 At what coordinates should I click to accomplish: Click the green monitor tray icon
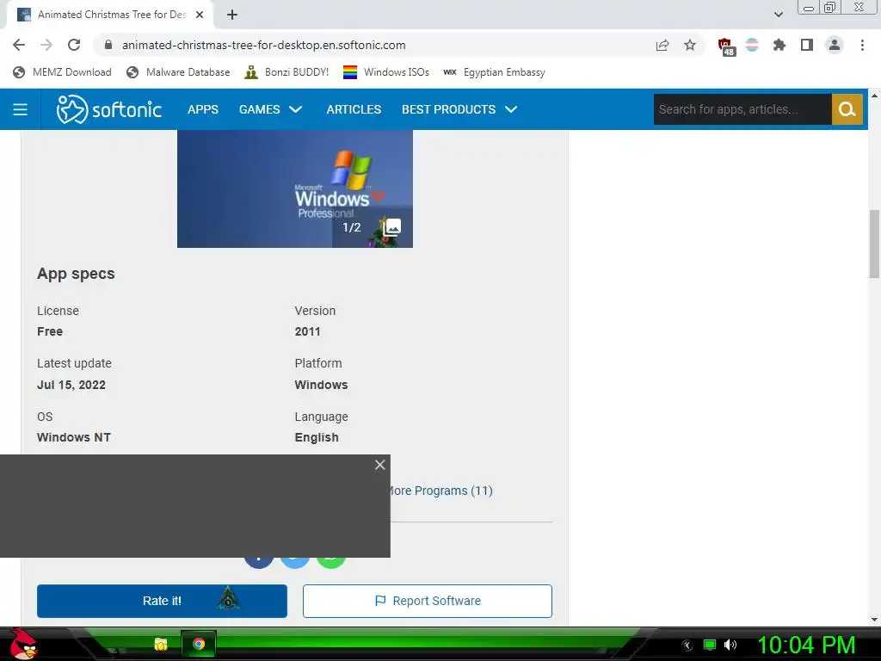(710, 645)
